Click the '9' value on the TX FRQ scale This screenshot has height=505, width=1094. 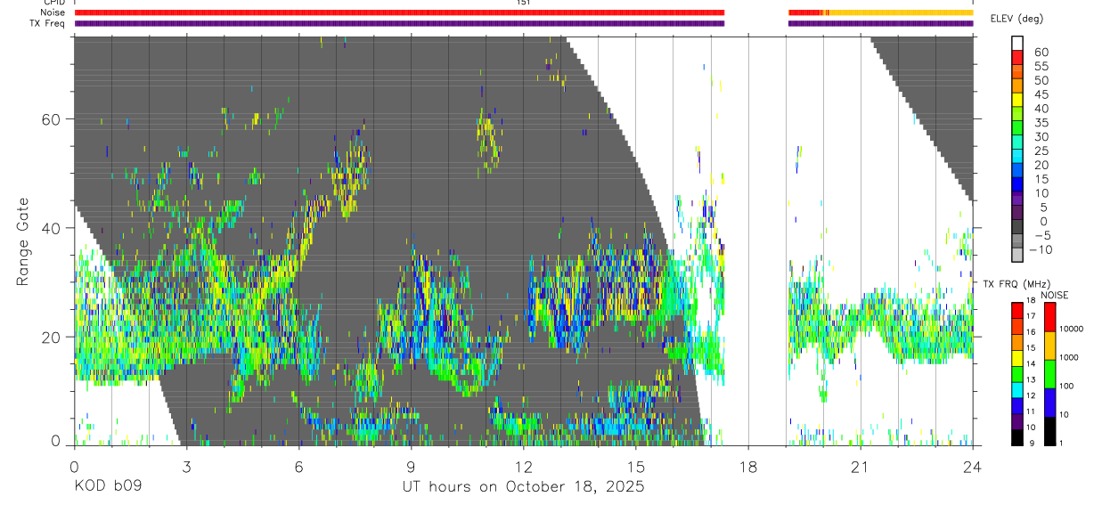coord(1032,443)
